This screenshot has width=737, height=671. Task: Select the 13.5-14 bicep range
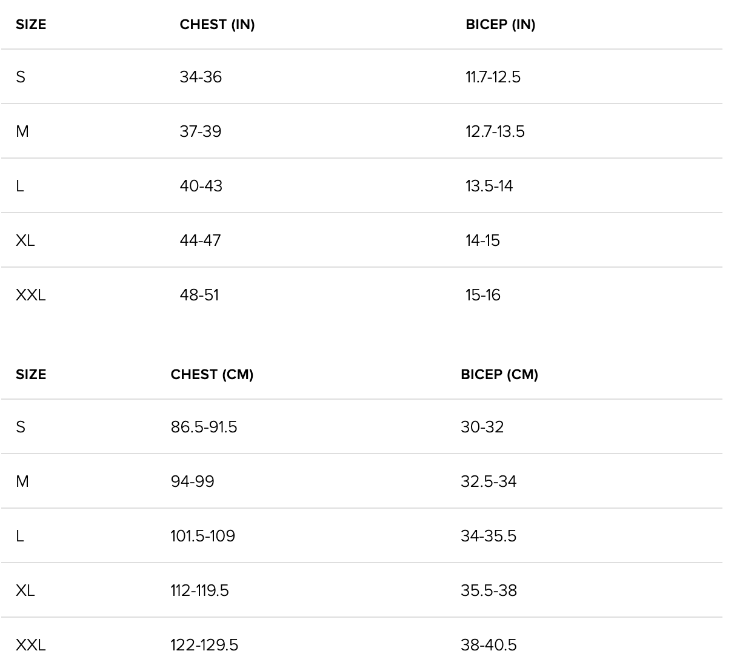(x=489, y=186)
